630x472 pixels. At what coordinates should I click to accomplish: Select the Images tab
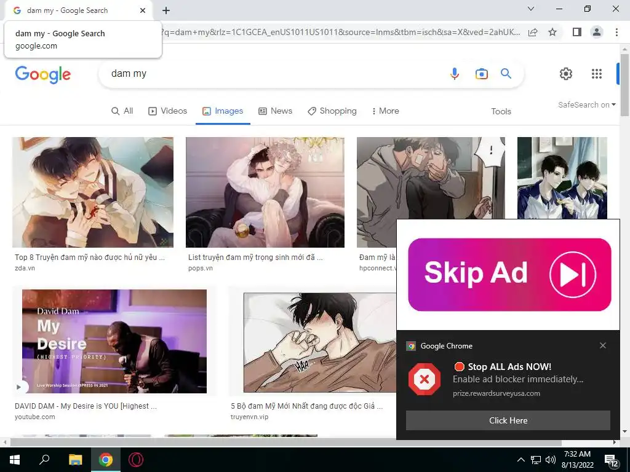coord(223,111)
